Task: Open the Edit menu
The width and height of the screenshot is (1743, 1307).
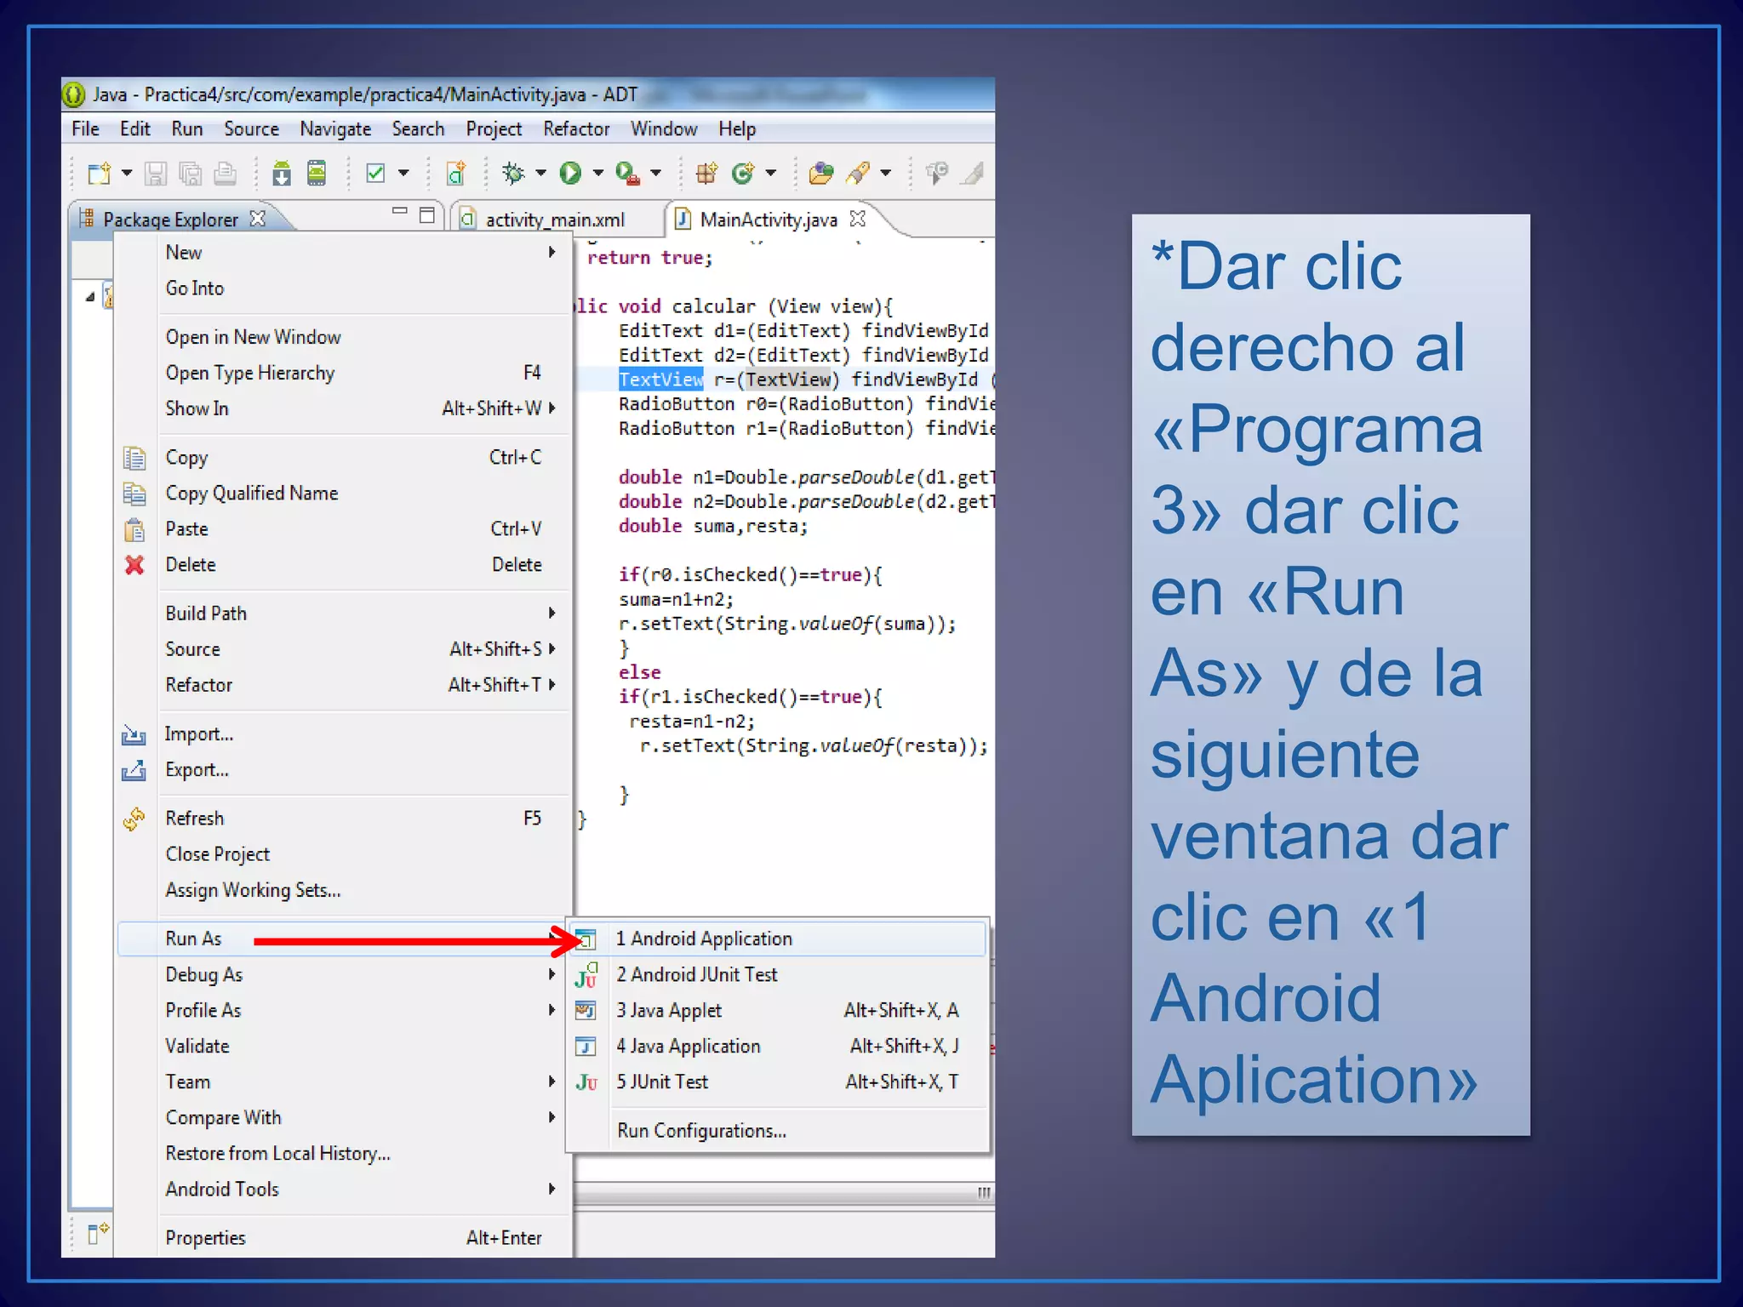Action: [x=135, y=129]
